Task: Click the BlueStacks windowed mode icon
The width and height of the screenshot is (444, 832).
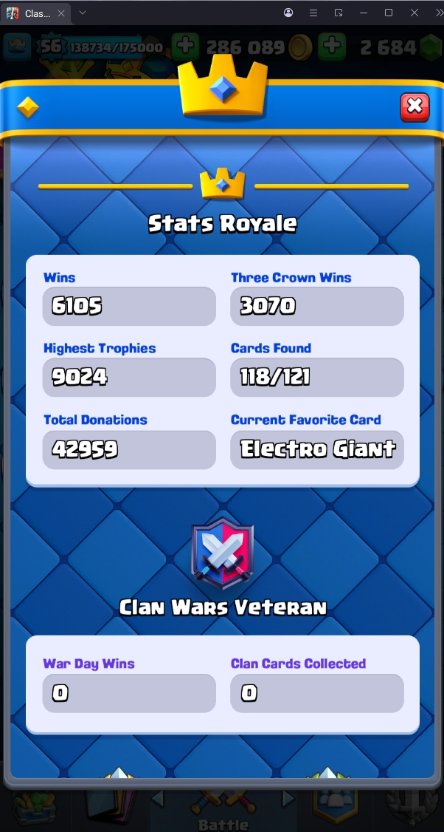Action: [x=339, y=13]
